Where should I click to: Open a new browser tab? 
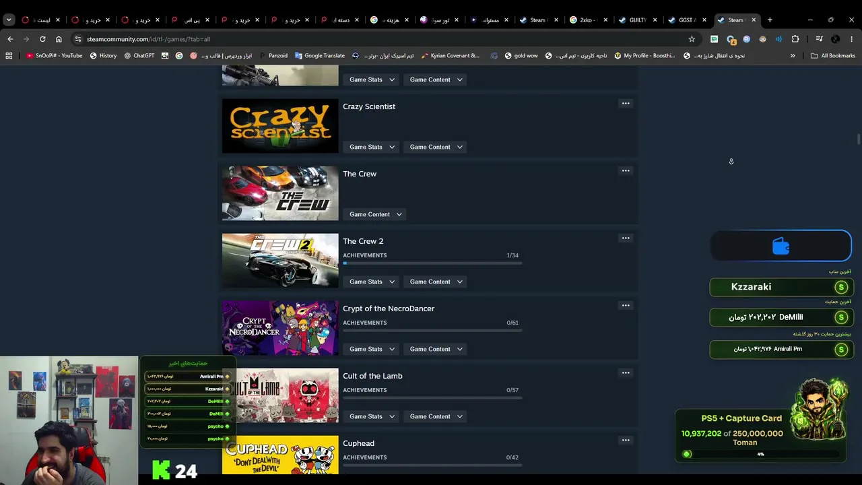coord(770,20)
